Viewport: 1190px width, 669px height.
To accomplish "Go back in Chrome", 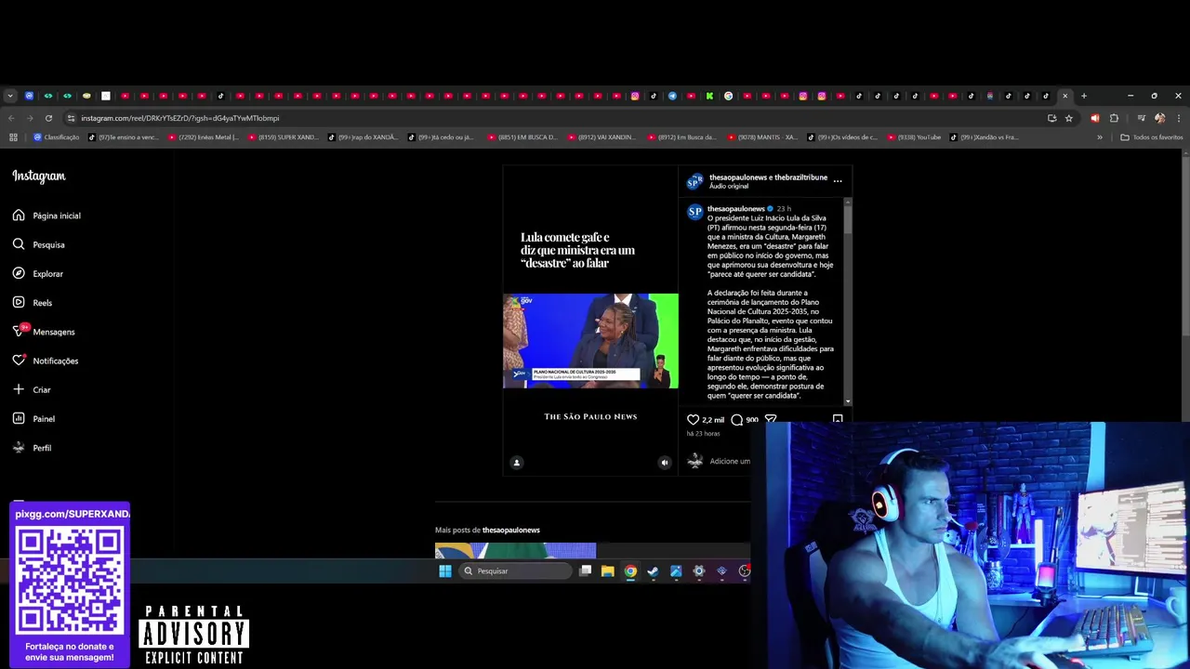I will click(11, 118).
